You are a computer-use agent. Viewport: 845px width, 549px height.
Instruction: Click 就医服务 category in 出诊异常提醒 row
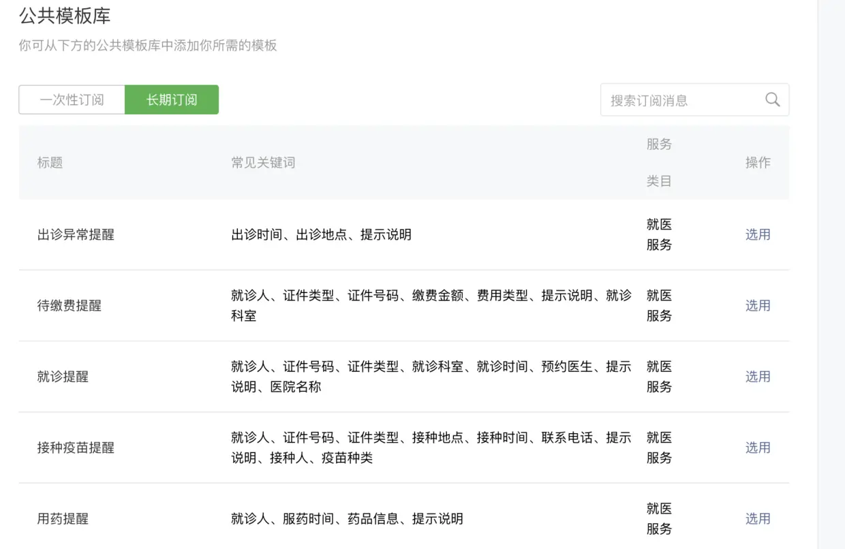659,234
